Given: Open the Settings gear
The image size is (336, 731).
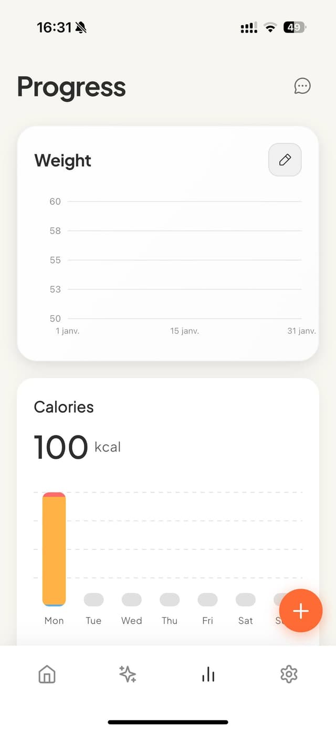Looking at the screenshot, I should (289, 674).
